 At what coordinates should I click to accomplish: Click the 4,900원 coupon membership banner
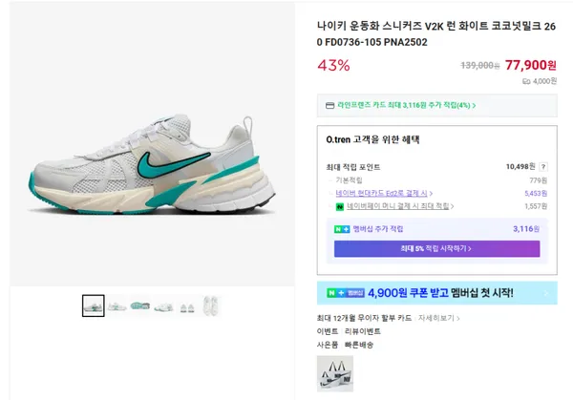click(x=436, y=293)
